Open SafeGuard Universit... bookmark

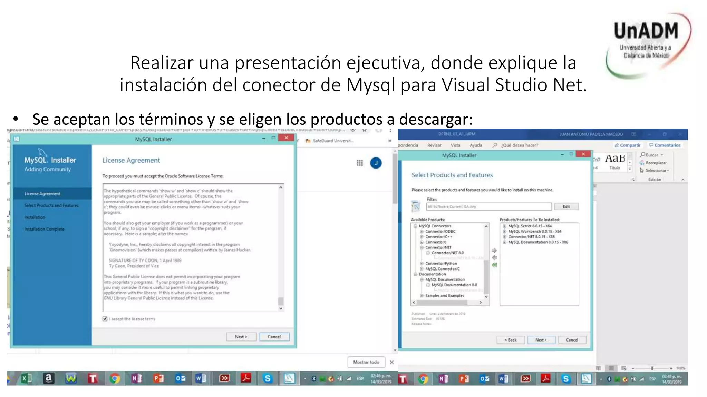pyautogui.click(x=329, y=141)
